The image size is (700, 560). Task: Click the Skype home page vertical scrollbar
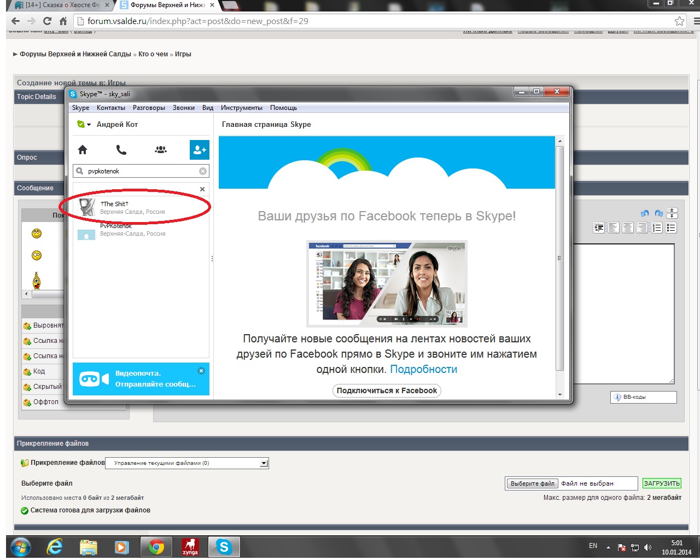559,258
